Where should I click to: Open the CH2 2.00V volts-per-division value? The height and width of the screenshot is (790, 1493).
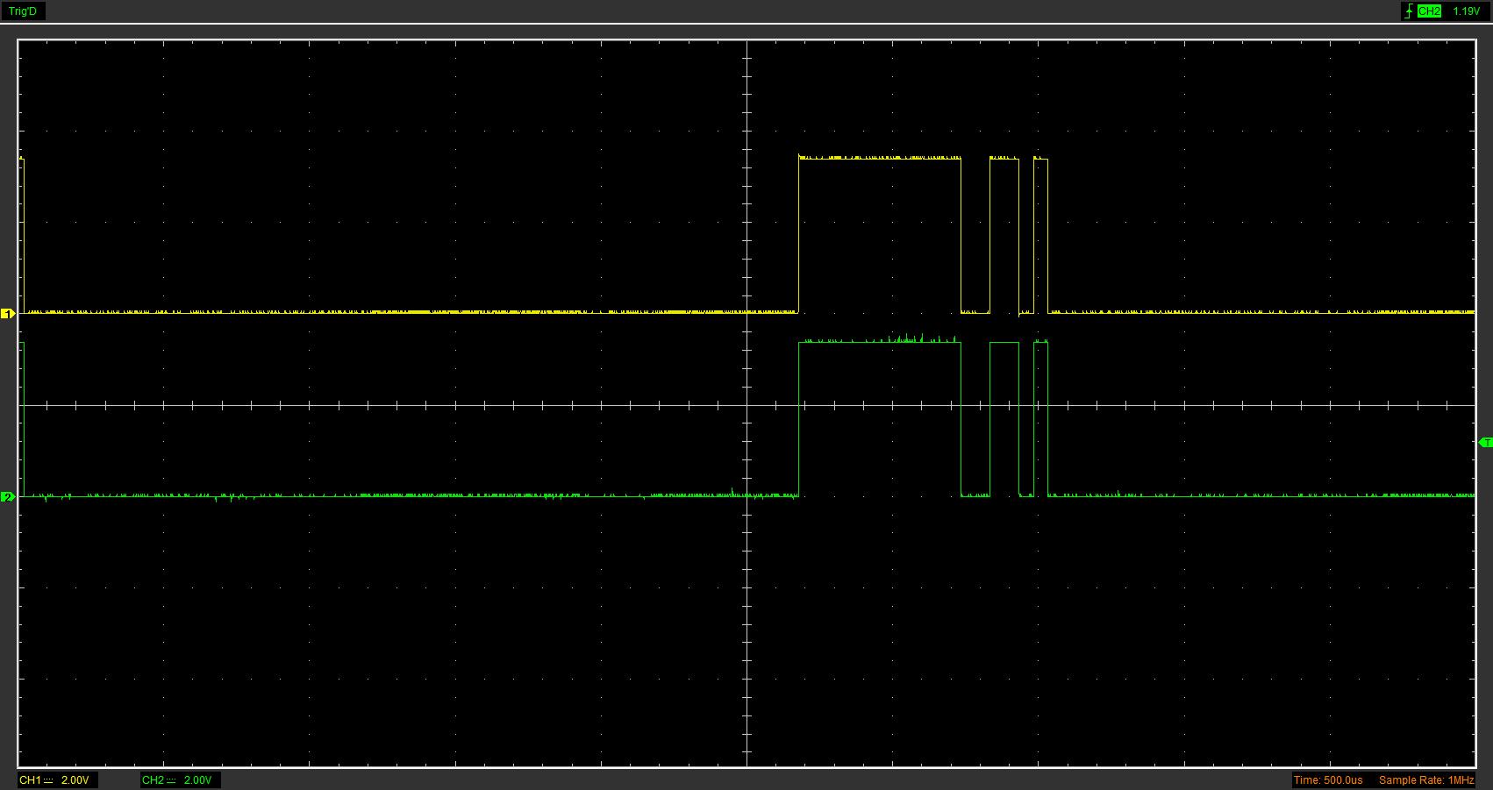pos(197,780)
